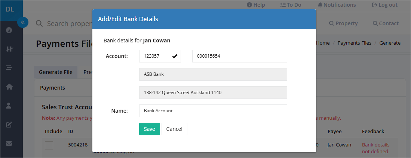Image resolution: width=411 pixels, height=158 pixels.
Task: Click the ASB Bank field
Action: pyautogui.click(x=213, y=74)
